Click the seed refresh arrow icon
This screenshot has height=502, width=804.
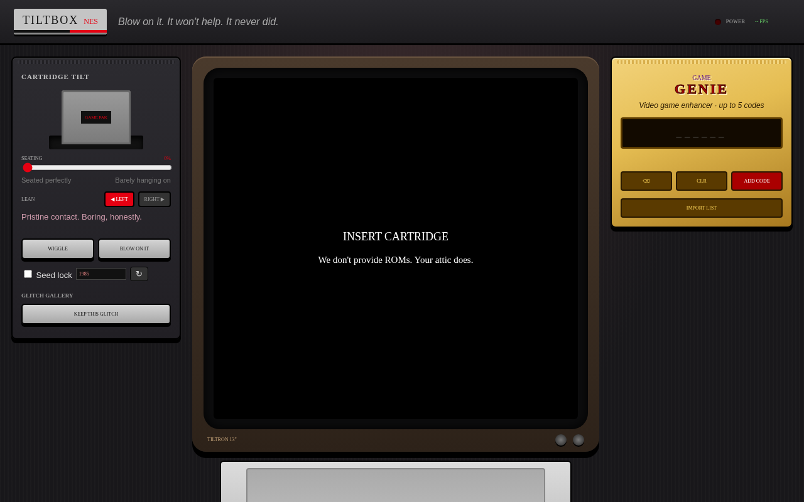pyautogui.click(x=139, y=274)
